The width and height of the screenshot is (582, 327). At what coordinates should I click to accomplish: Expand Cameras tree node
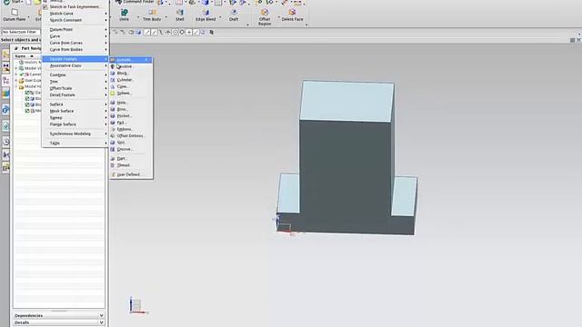click(x=16, y=74)
